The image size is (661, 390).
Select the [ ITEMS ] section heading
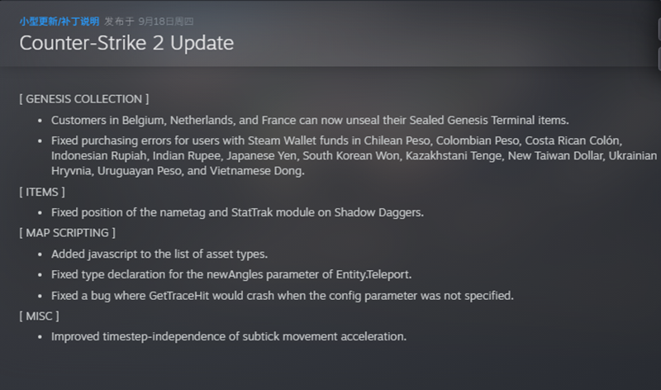pyautogui.click(x=42, y=192)
